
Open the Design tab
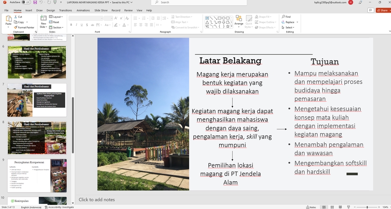[51, 10]
